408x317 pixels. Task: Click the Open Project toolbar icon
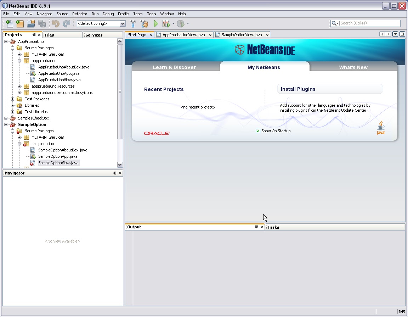point(31,23)
